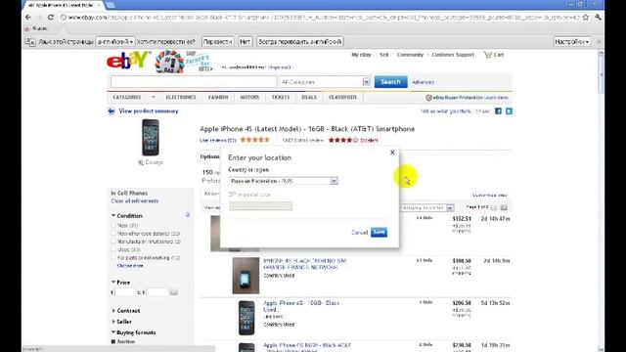Image resolution: width=626 pixels, height=352 pixels.
Task: Open the Deals menu
Action: (x=309, y=97)
